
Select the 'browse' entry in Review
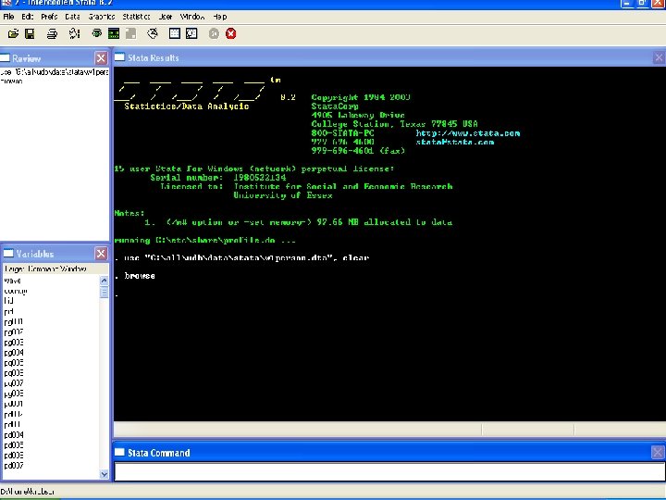(x=12, y=81)
